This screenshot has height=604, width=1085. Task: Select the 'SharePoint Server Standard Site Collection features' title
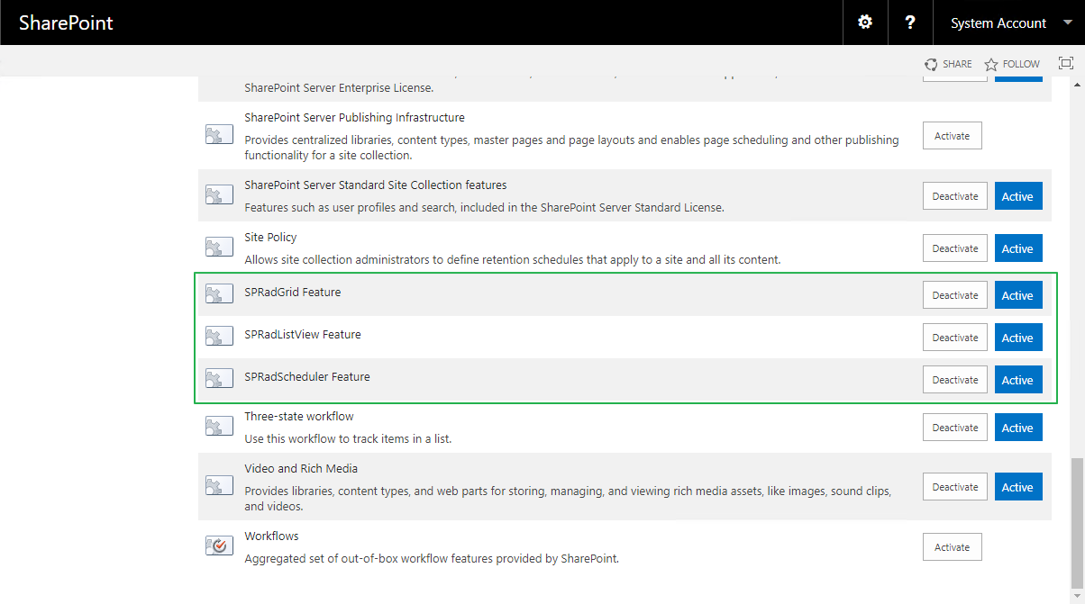pyautogui.click(x=376, y=185)
